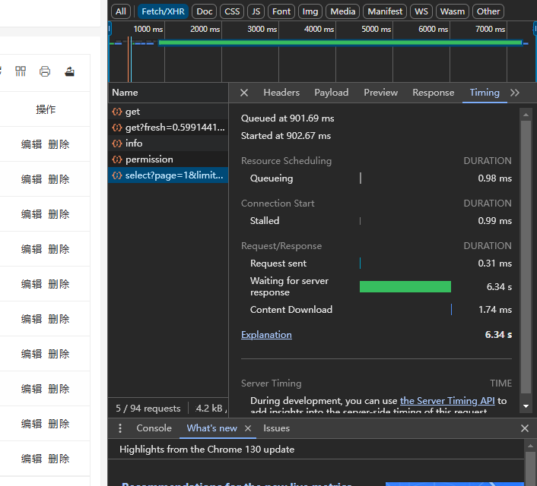Click 删除 in the fourth table row
537x486 pixels.
(x=59, y=249)
